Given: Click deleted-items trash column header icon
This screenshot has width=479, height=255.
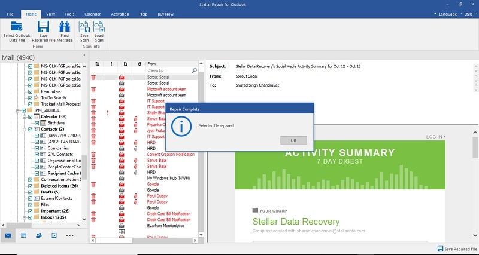Looking at the screenshot, I should point(97,64).
